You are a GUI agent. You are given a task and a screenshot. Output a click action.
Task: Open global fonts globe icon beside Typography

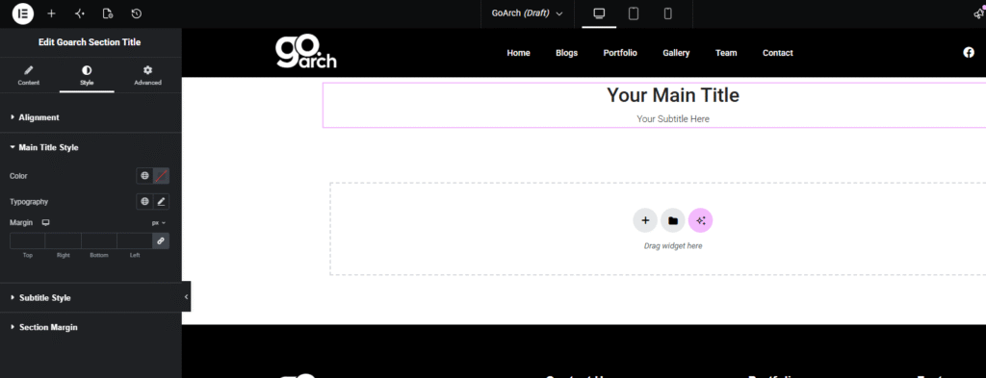[x=144, y=202]
